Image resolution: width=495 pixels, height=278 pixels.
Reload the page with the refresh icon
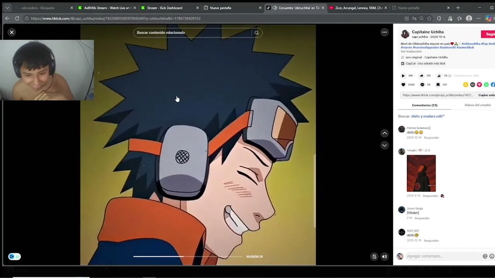pos(17,18)
